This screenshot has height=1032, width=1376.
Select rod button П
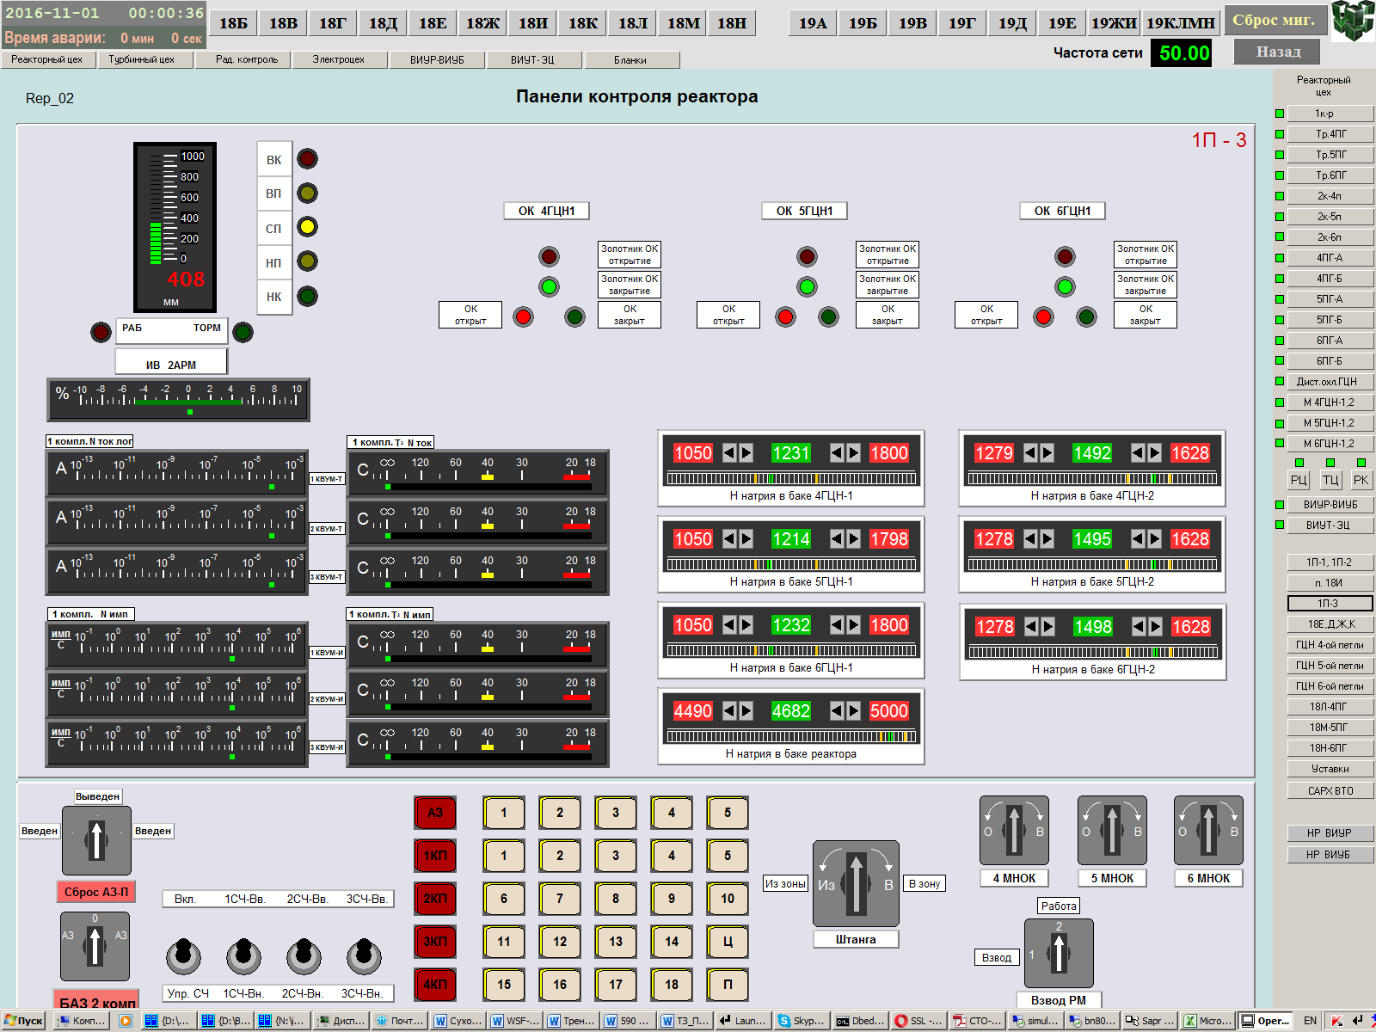728,985
